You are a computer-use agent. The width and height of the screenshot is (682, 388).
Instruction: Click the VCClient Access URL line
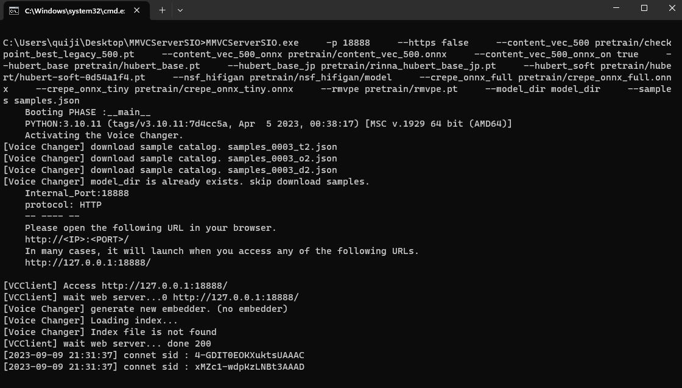pyautogui.click(x=116, y=285)
